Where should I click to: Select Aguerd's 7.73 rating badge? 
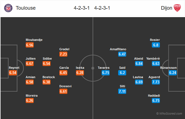[156, 82]
